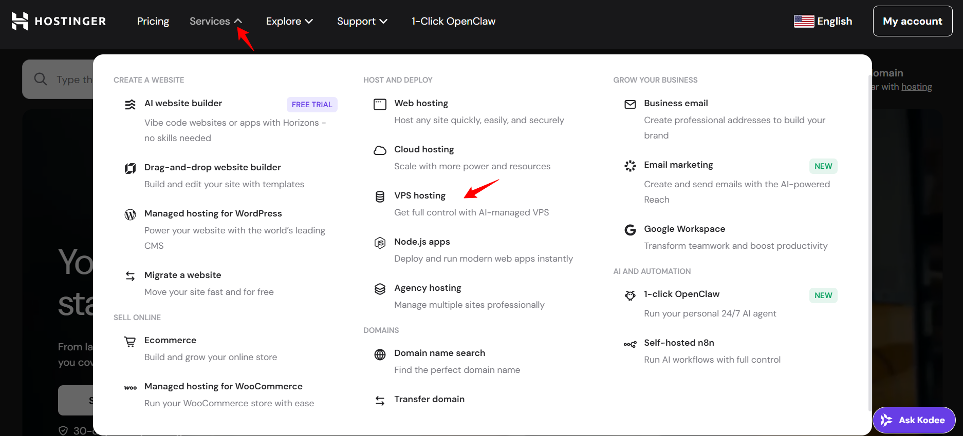
Task: Select Google Workspace menu entry
Action: pyautogui.click(x=684, y=229)
